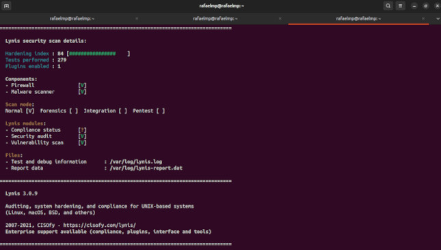Select the third rafaelmp terminal tab
The width and height of the screenshot is (441, 250).
358,19
